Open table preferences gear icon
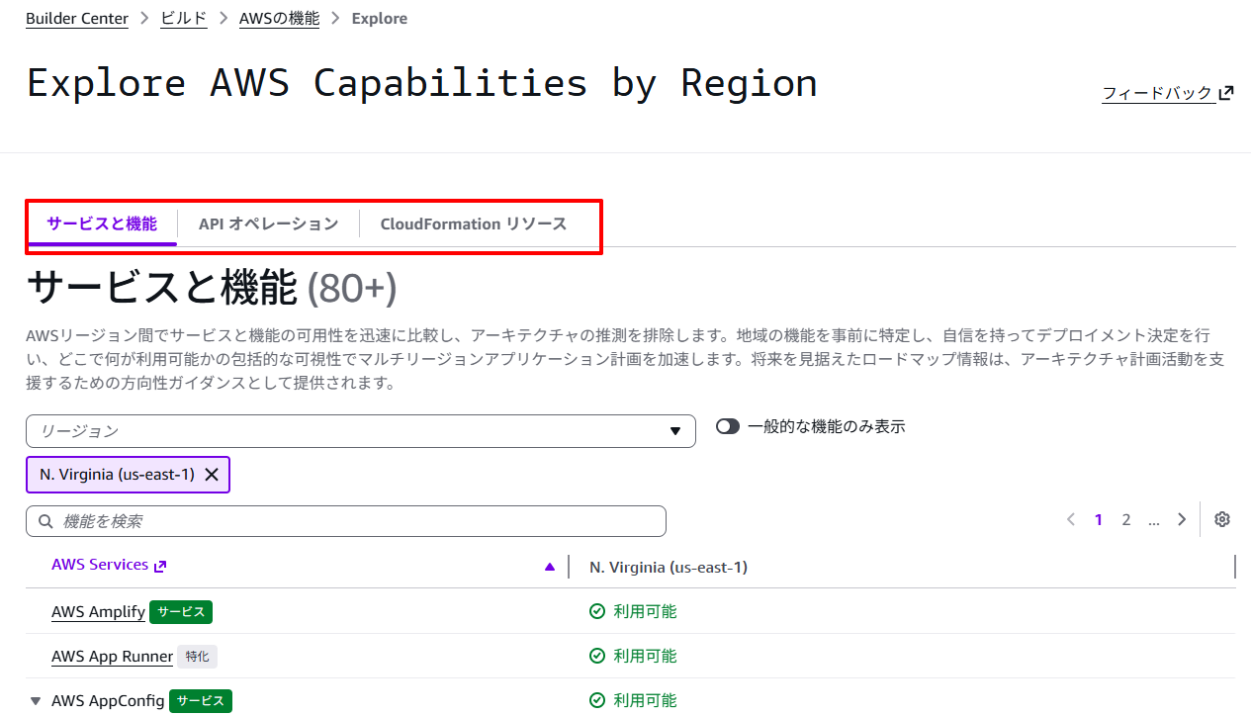The image size is (1251, 716). click(x=1222, y=519)
